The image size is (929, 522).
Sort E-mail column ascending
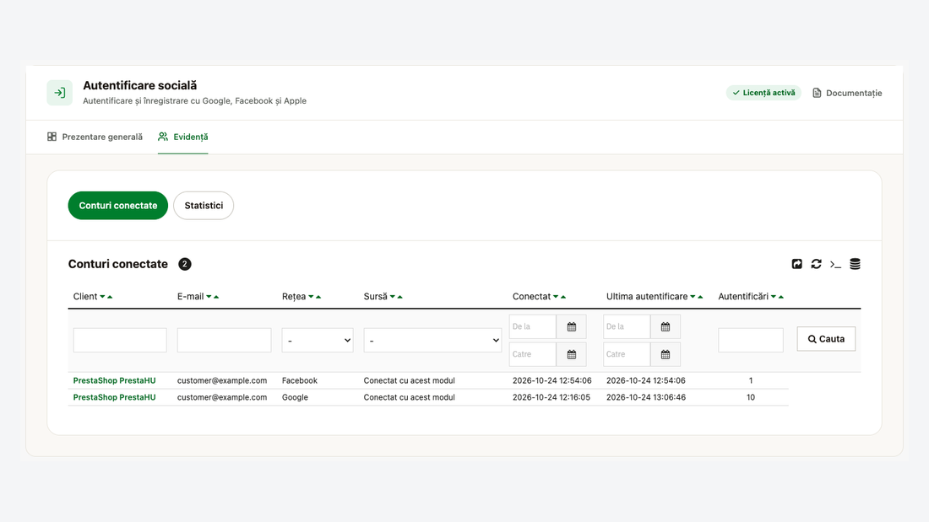pyautogui.click(x=215, y=297)
